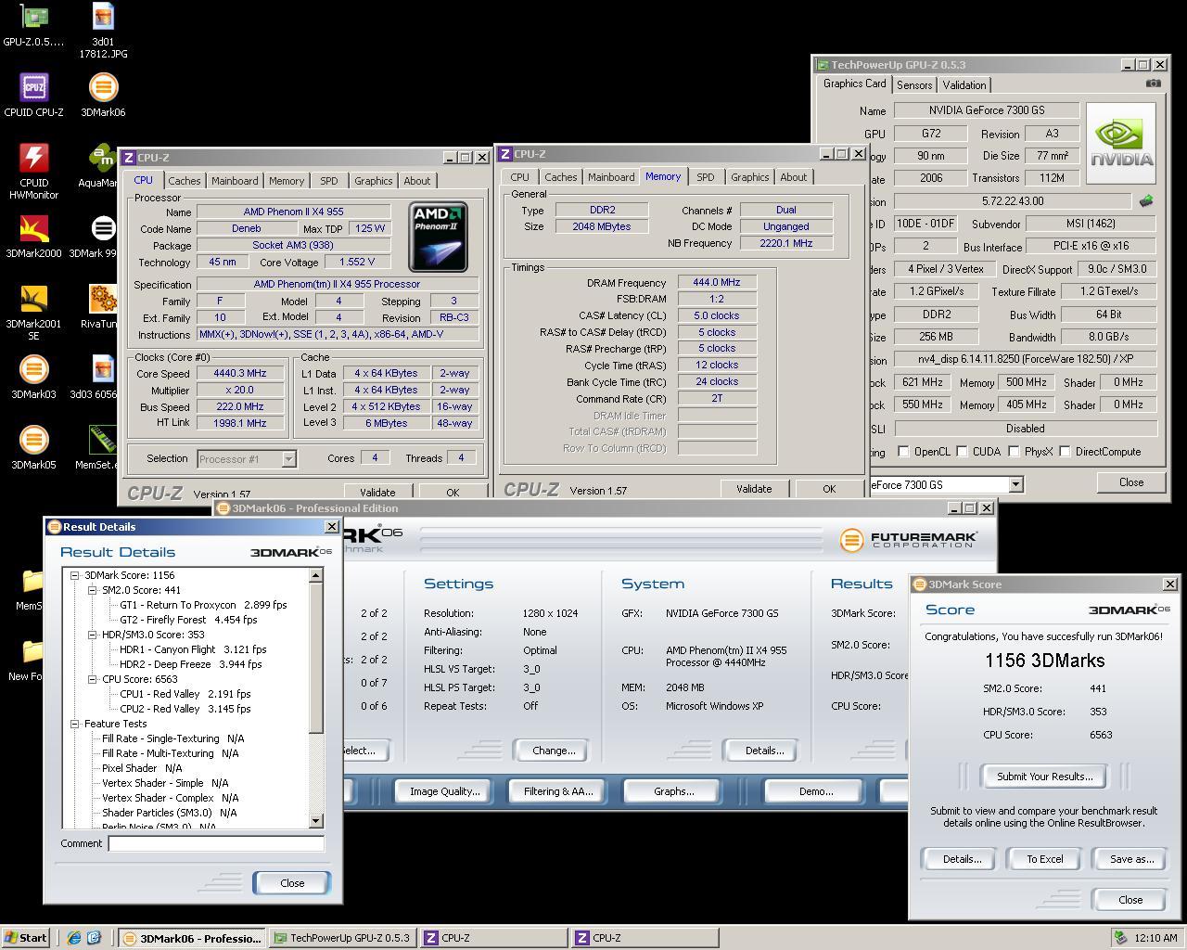The width and height of the screenshot is (1187, 950).
Task: Launch the 3DMark03 desktop shortcut
Action: click(x=33, y=369)
